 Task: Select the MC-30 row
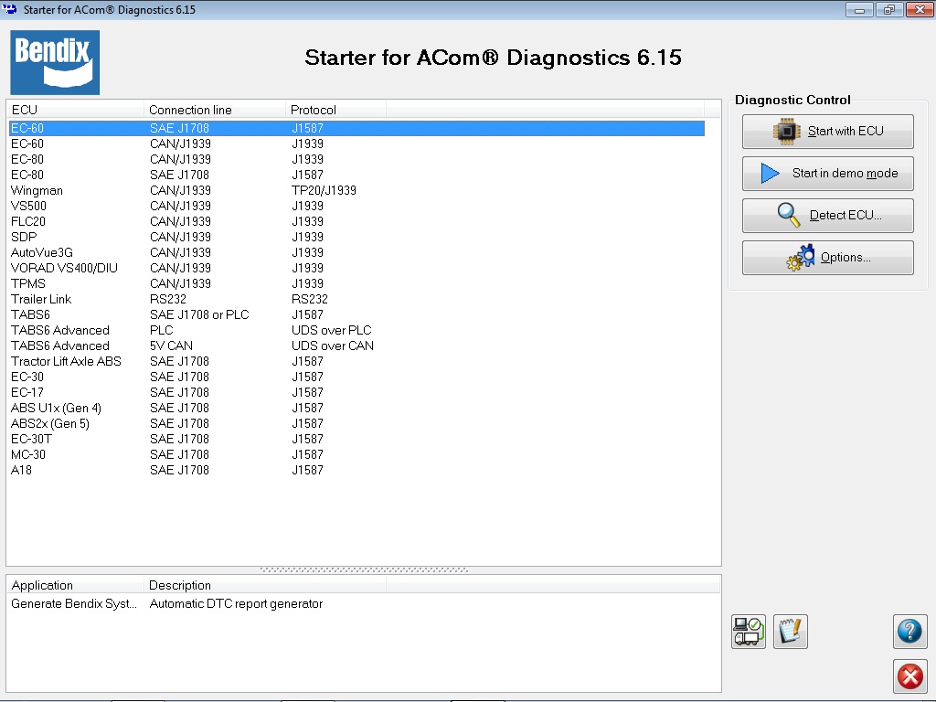tap(357, 454)
